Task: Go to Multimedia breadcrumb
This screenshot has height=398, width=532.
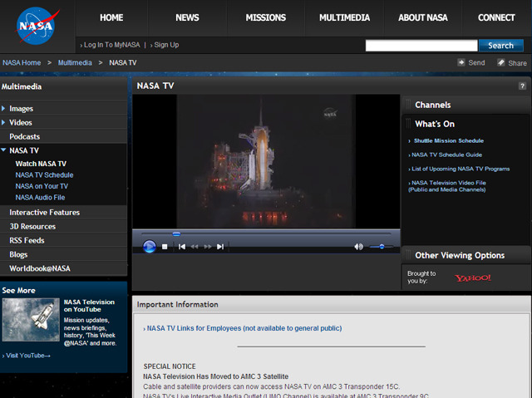Action: (x=75, y=62)
